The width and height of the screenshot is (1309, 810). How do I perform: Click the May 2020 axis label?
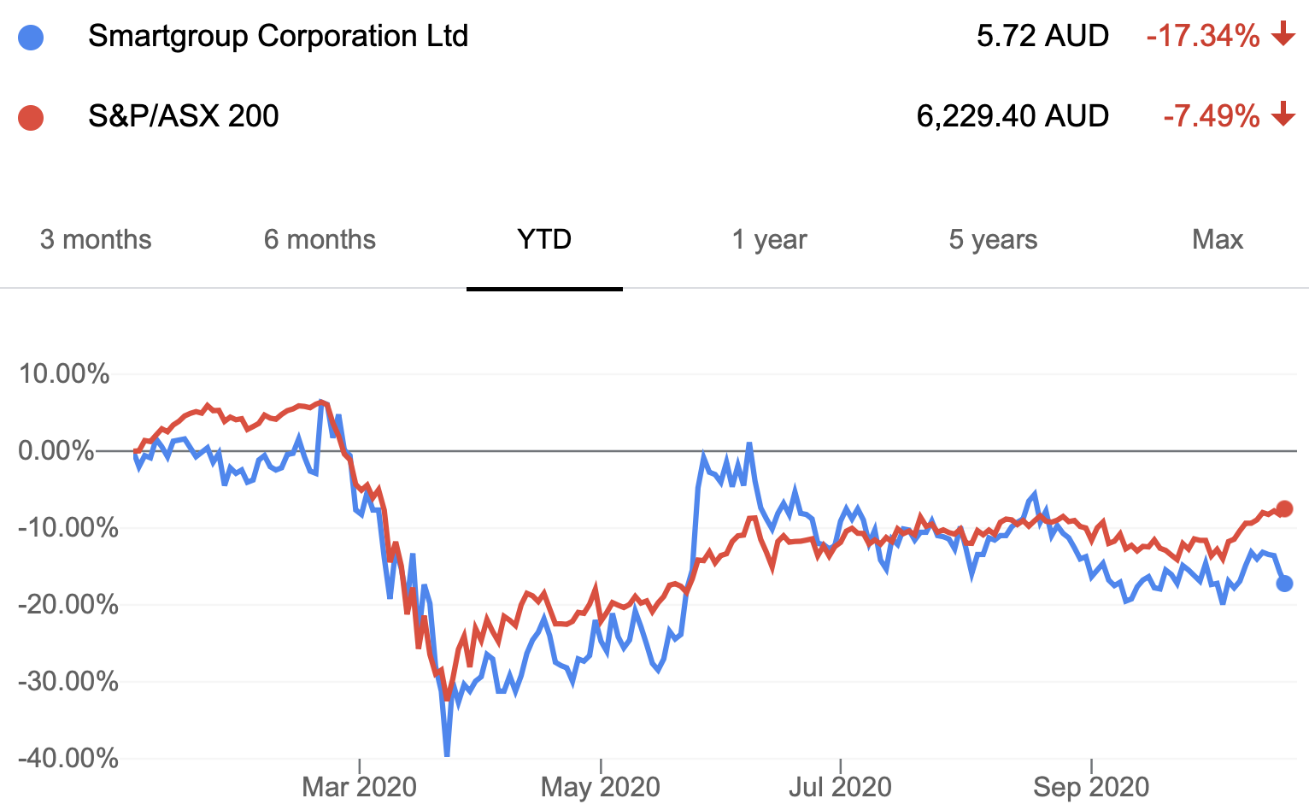coord(601,786)
